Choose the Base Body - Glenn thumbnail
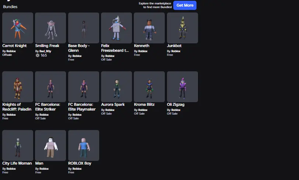 84,28
